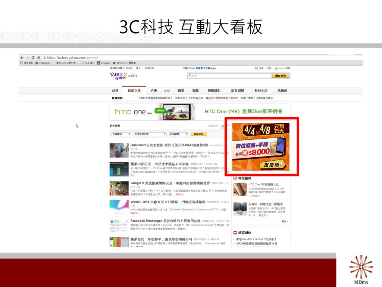Viewport: 382px width, 287px height.
Task: Click the search magnifier icon
Action: pyautogui.click(x=190, y=75)
